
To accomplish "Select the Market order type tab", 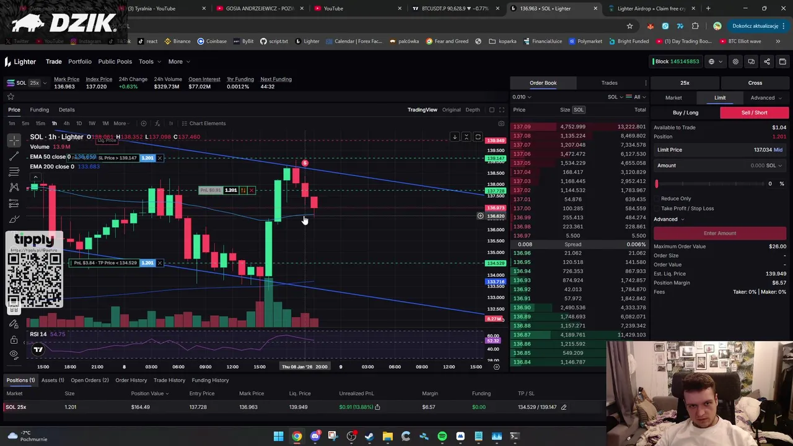I will coord(673,98).
